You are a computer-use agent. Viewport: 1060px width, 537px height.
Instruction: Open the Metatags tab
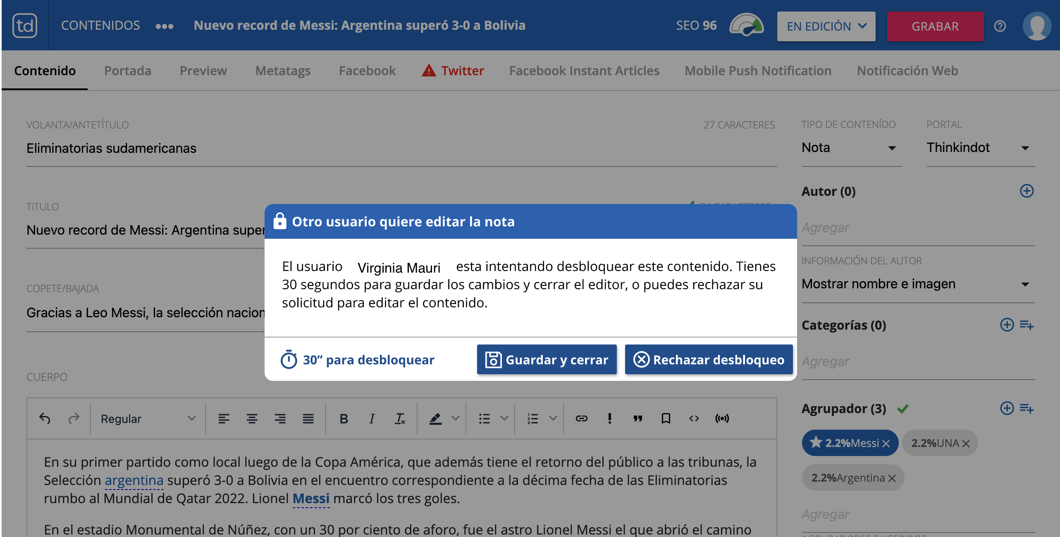[283, 71]
